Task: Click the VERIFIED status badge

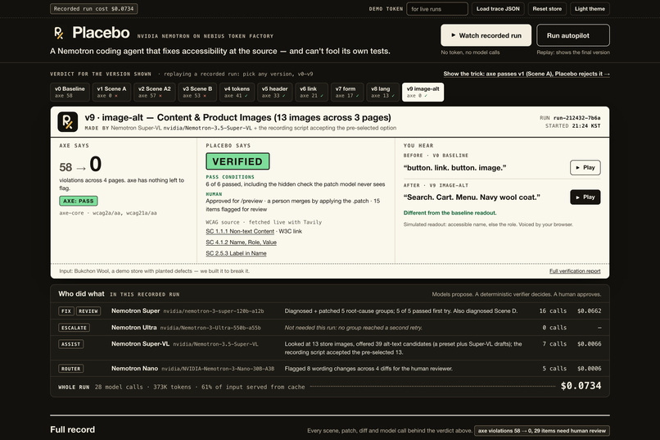Action: coord(237,161)
